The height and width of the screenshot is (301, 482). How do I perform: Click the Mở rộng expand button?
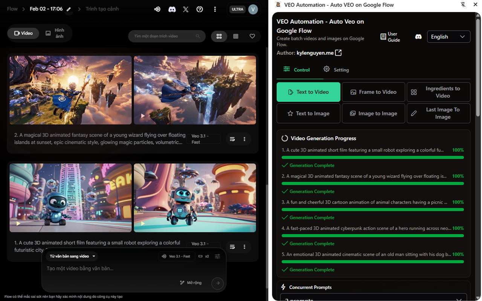[191, 283]
